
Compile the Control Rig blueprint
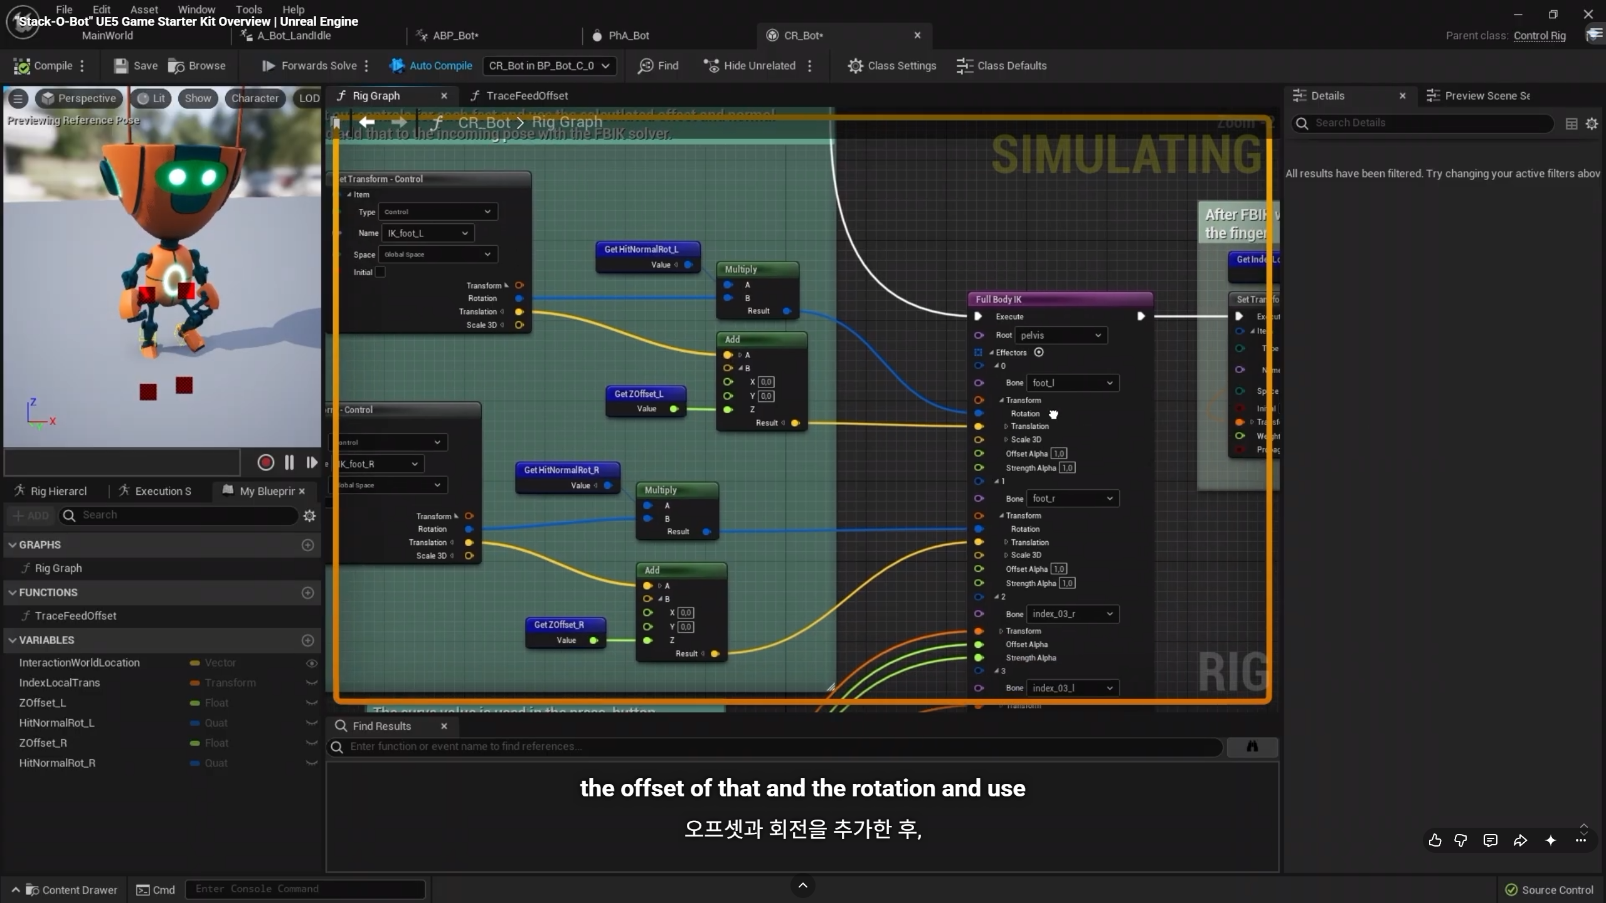pos(43,66)
